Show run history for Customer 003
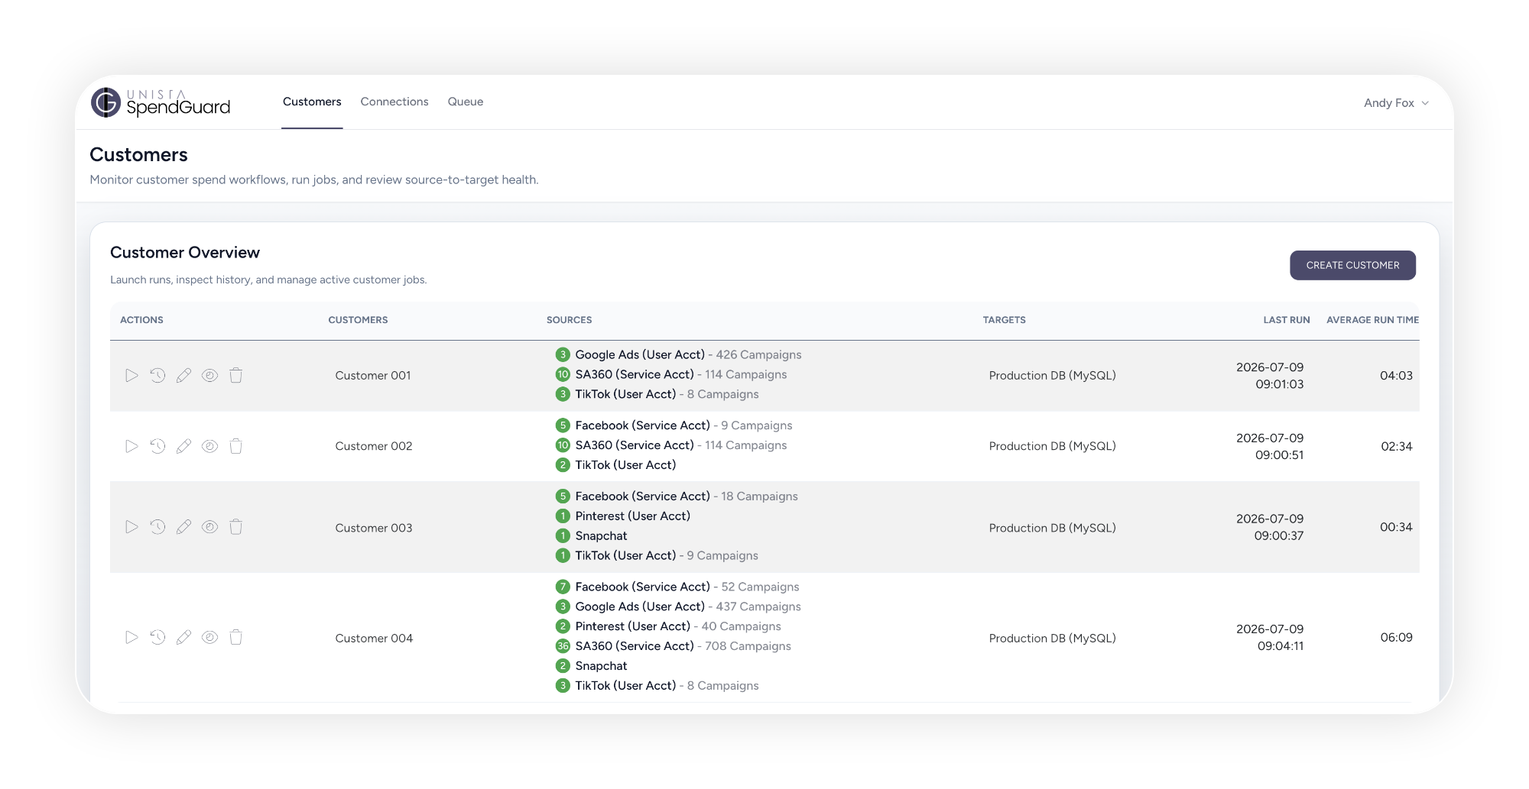The width and height of the screenshot is (1529, 789). (157, 527)
